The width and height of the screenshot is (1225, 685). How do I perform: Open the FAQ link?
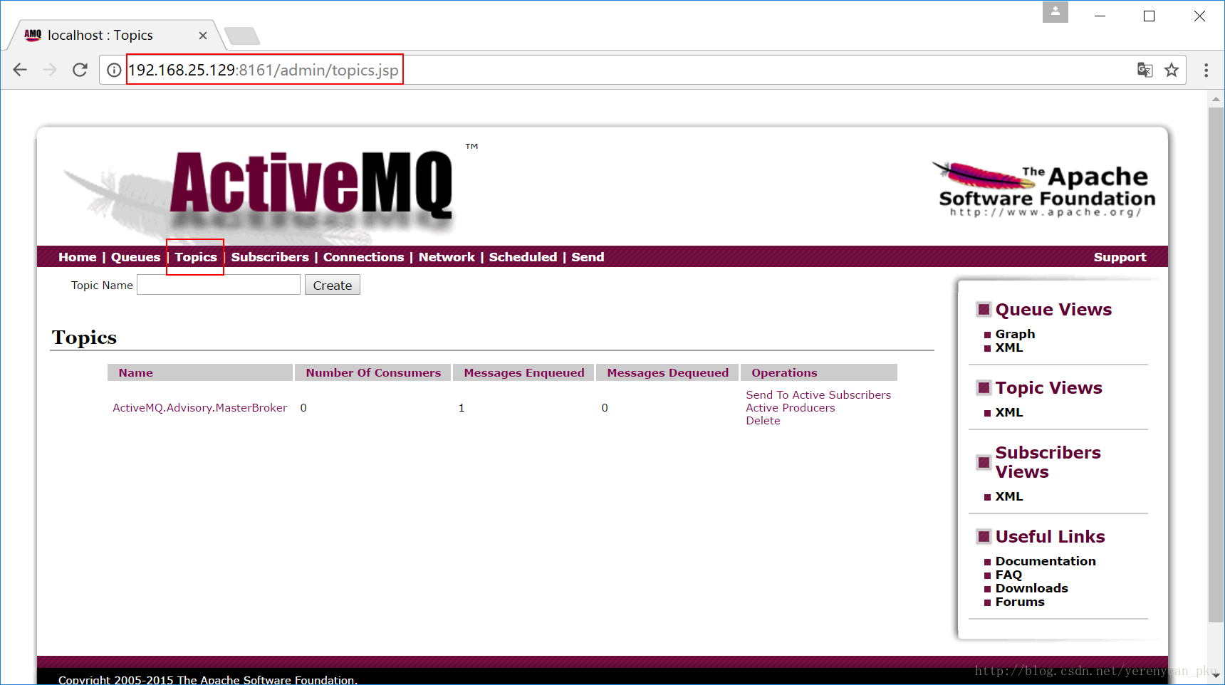click(1008, 575)
